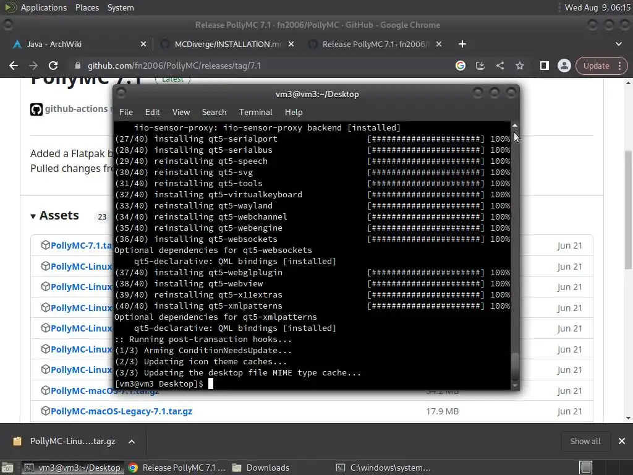
Task: Switch to the MCDiverge/INSTALLATION tab
Action: (226, 44)
